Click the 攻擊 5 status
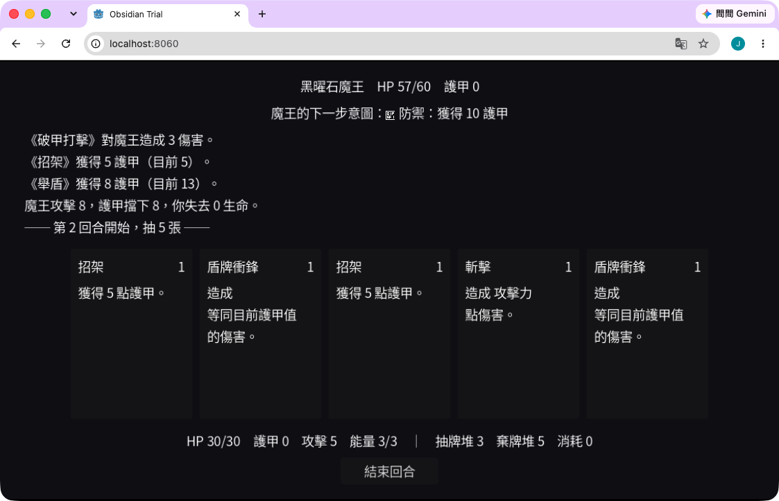Viewport: 779px width, 501px height. point(319,441)
